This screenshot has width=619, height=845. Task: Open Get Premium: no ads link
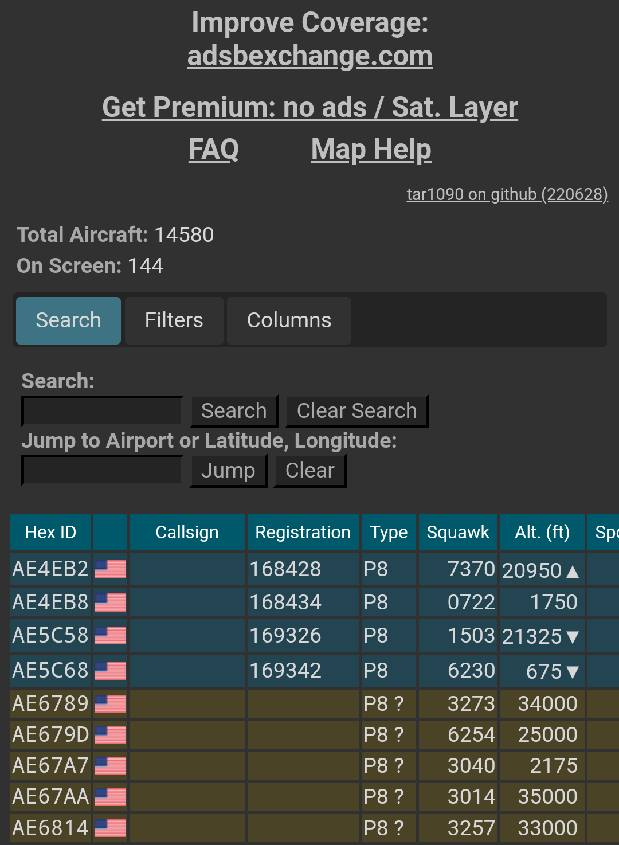pos(310,107)
